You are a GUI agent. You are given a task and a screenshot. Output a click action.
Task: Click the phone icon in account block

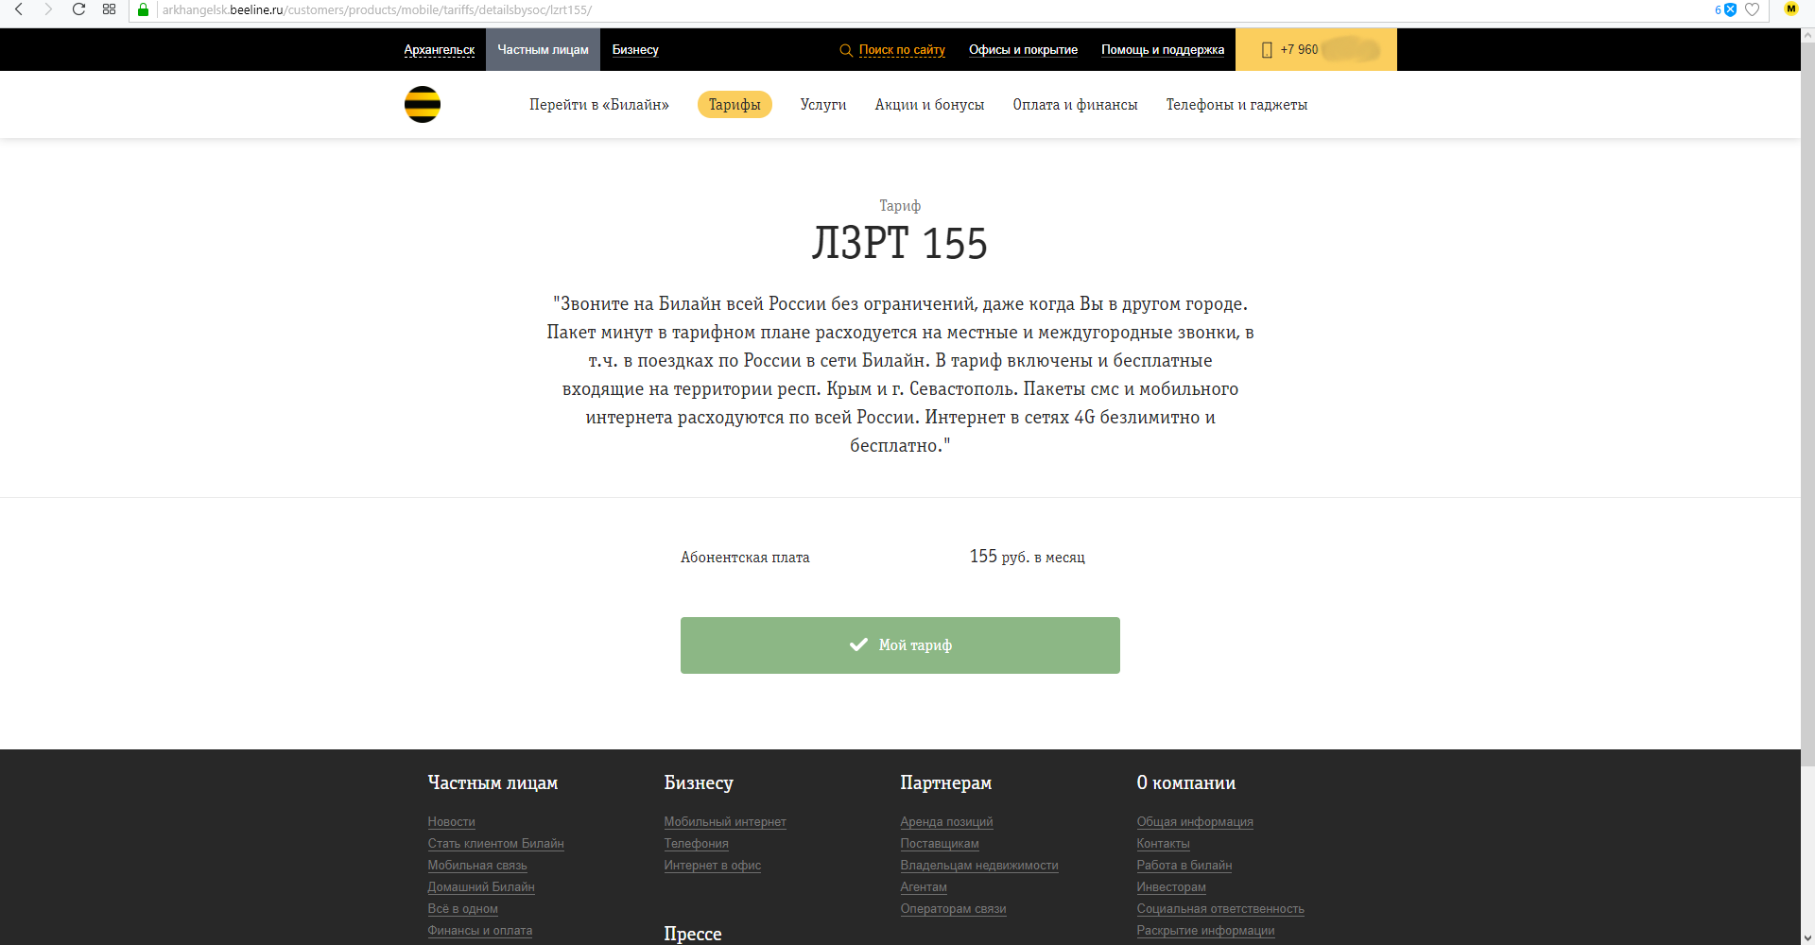coord(1267,50)
